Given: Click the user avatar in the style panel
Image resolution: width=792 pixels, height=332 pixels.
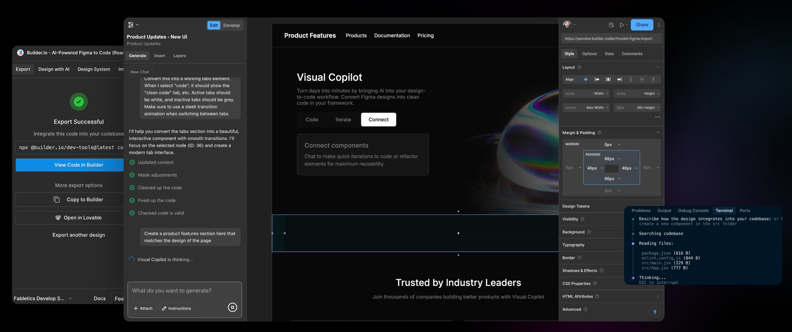Looking at the screenshot, I should [x=567, y=25].
